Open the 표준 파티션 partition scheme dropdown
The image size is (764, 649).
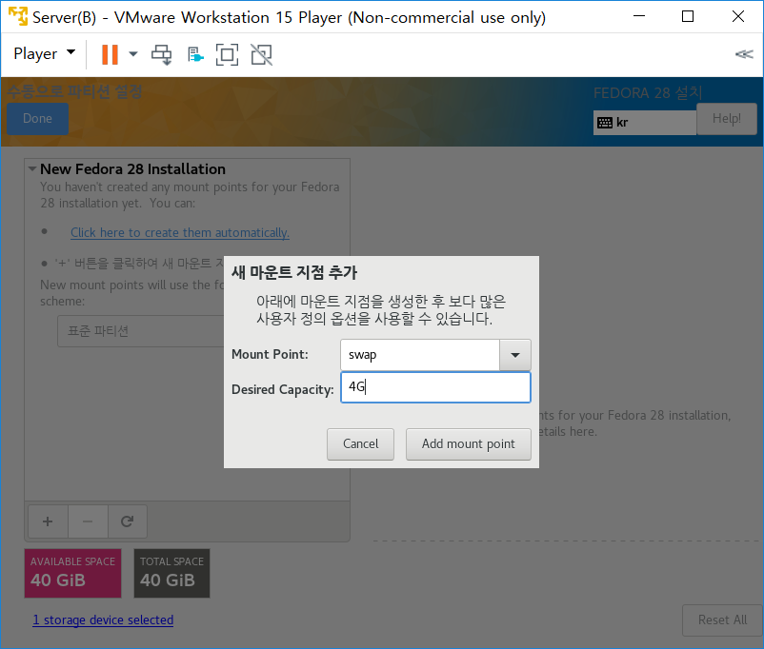point(141,331)
